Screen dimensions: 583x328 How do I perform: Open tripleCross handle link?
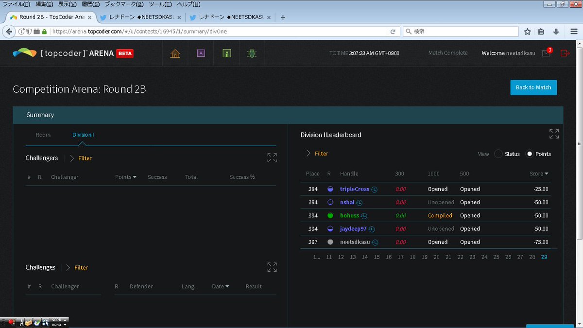click(355, 189)
